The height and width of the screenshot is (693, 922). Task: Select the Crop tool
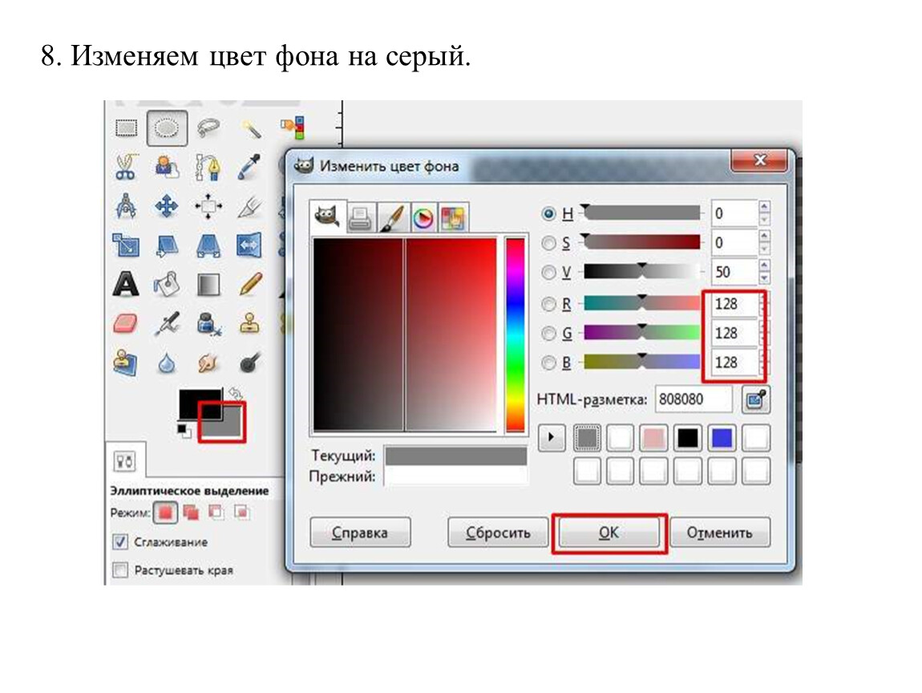(249, 206)
